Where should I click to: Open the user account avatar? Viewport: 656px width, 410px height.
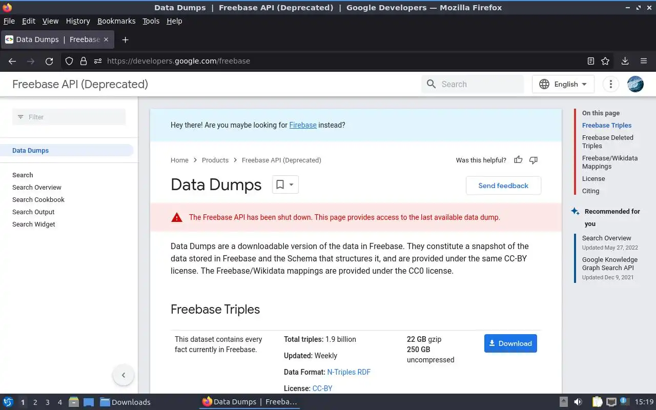point(635,84)
